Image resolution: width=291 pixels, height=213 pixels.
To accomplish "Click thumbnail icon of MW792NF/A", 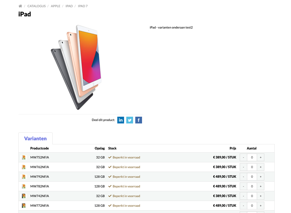I will coord(24,177).
